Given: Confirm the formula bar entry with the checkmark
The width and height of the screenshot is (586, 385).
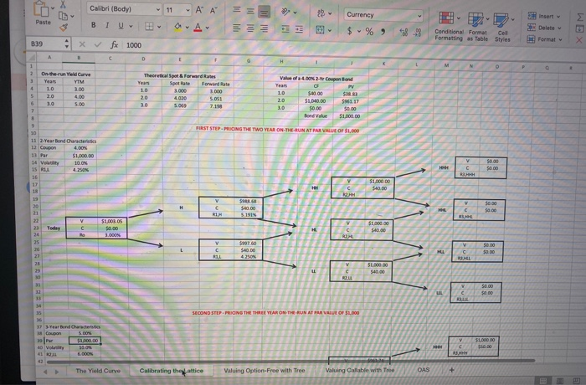Looking at the screenshot, I should pyautogui.click(x=98, y=44).
